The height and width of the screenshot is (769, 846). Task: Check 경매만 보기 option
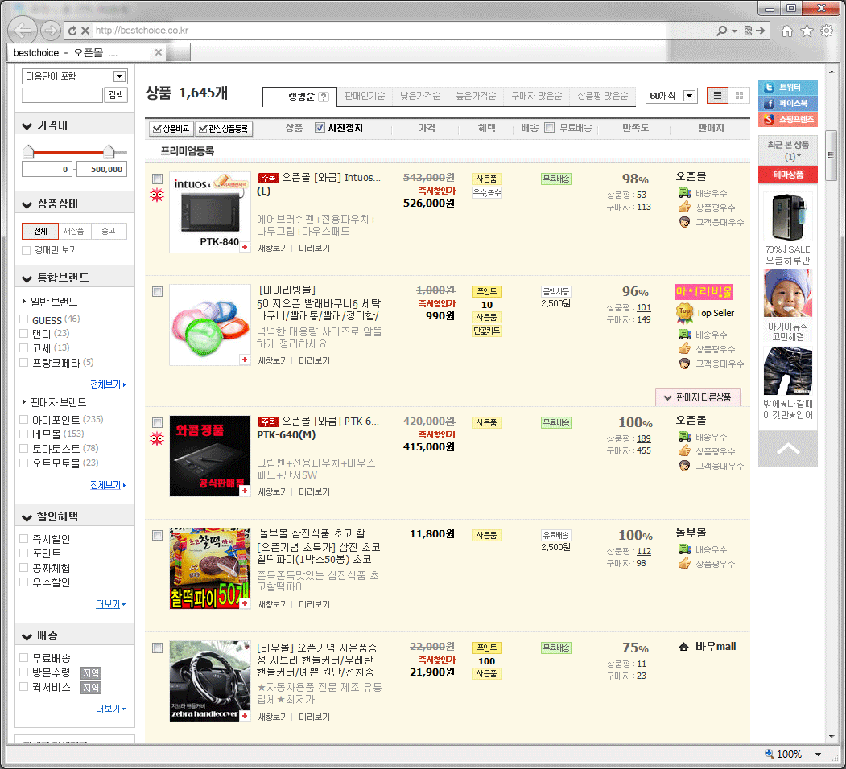coord(26,250)
